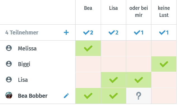Select the keine Lust column header

(164, 11)
